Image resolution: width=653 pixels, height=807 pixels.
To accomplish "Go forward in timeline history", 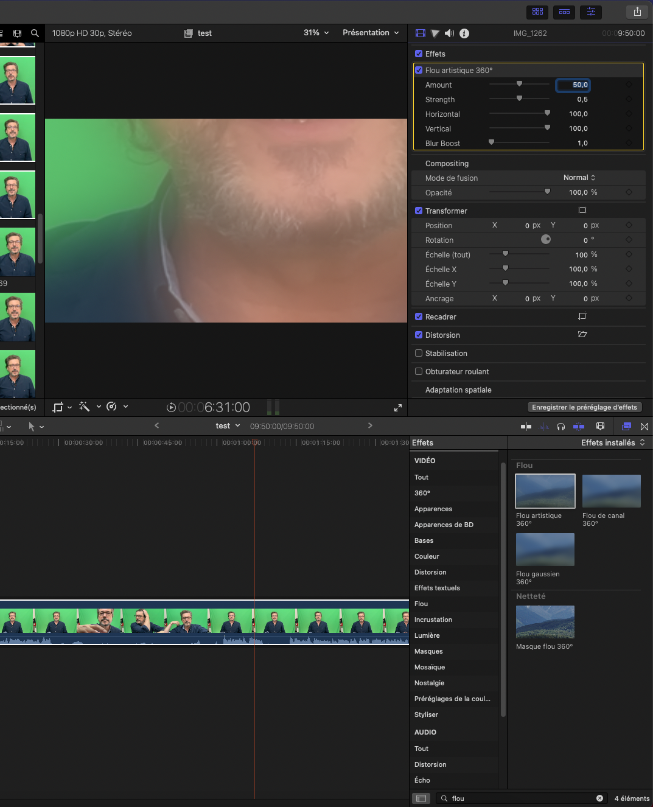I will [x=370, y=426].
